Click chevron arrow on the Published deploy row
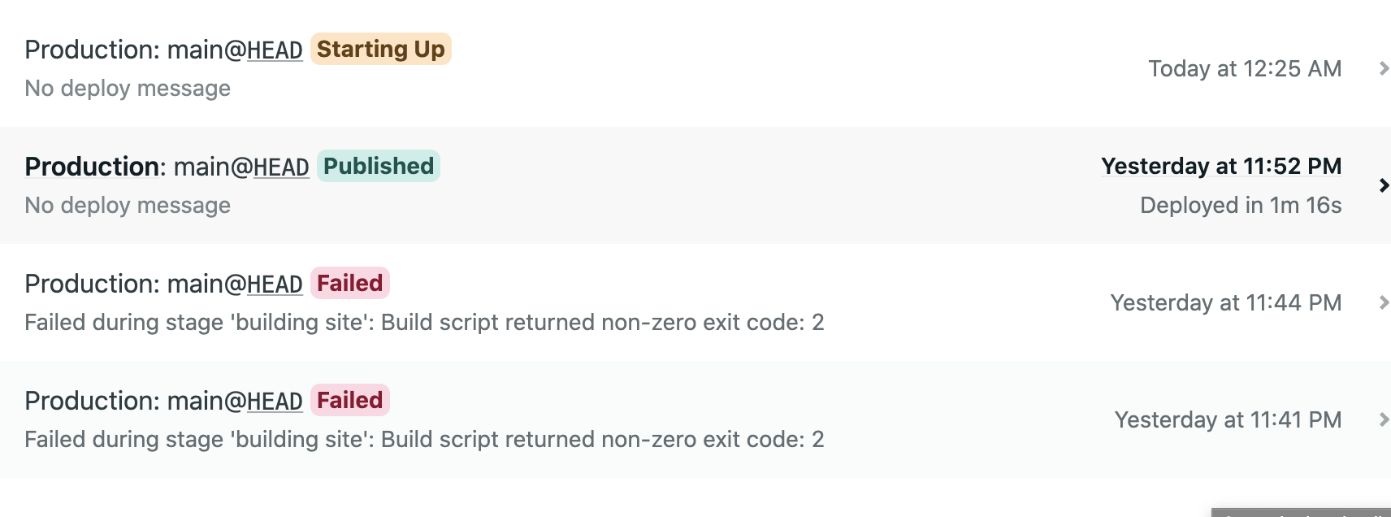 coord(1384,186)
